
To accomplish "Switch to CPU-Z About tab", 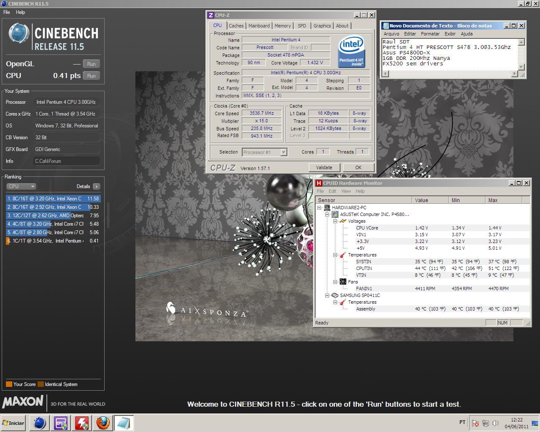I will (342, 26).
